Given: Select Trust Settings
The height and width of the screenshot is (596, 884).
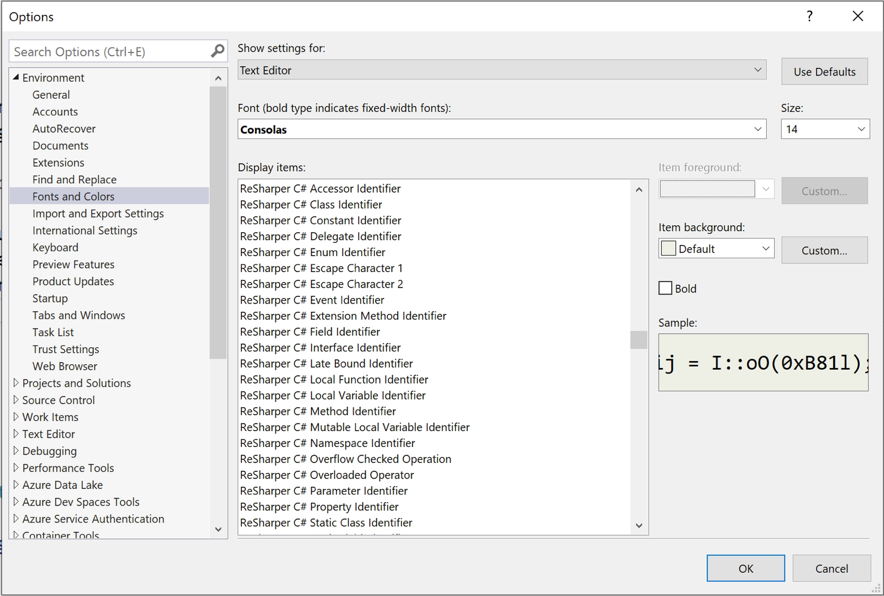Looking at the screenshot, I should click(66, 349).
